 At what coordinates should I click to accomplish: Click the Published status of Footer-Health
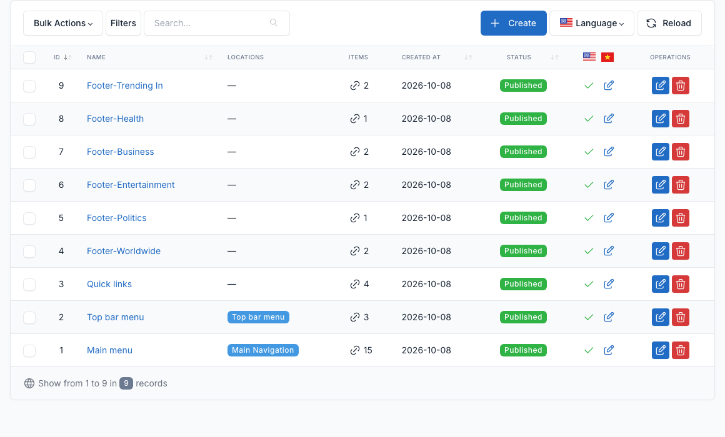(x=523, y=119)
